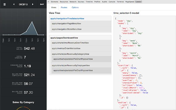Image resolution: width=176 pixels, height=110 pixels.
Task: Switch to the Sources devtools tab
Action: [81, 2]
